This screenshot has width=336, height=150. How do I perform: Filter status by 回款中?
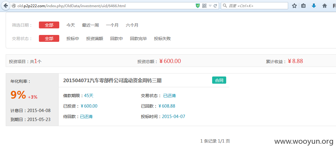(x=117, y=39)
